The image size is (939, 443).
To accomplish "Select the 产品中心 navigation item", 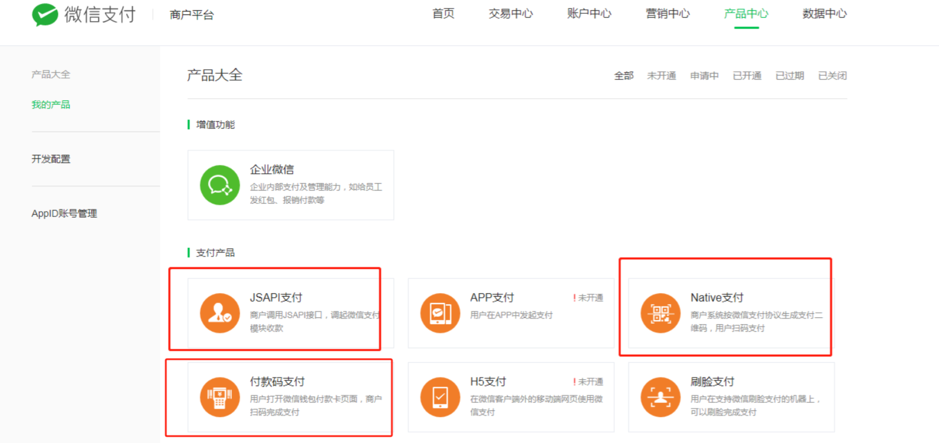I will pyautogui.click(x=746, y=14).
